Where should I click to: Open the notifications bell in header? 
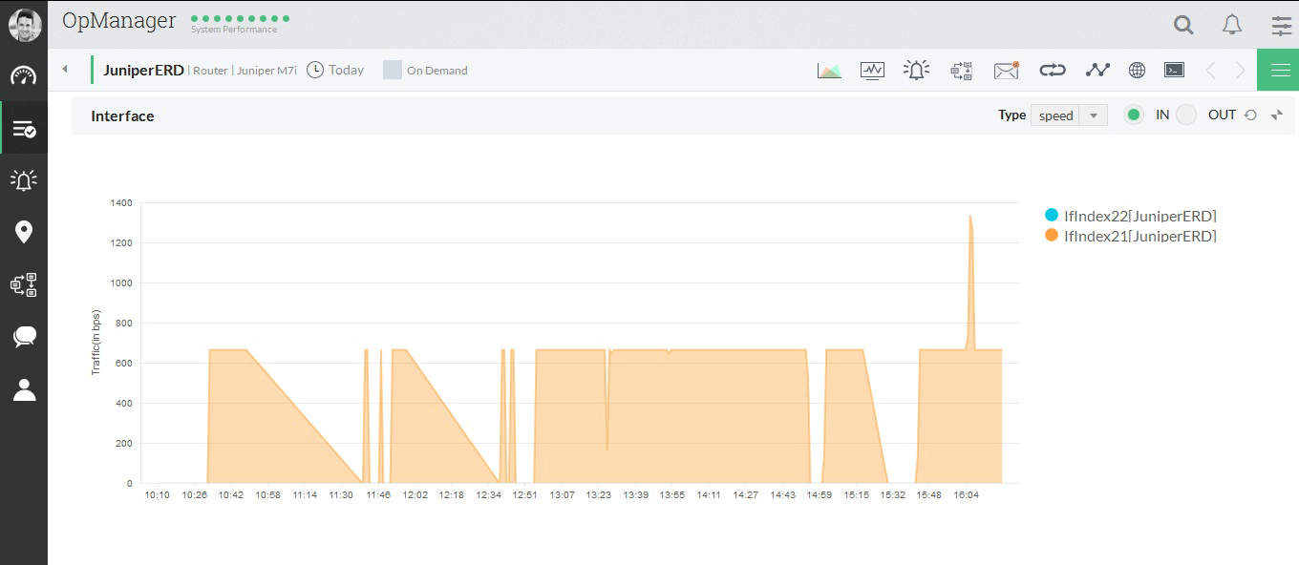pos(1232,25)
